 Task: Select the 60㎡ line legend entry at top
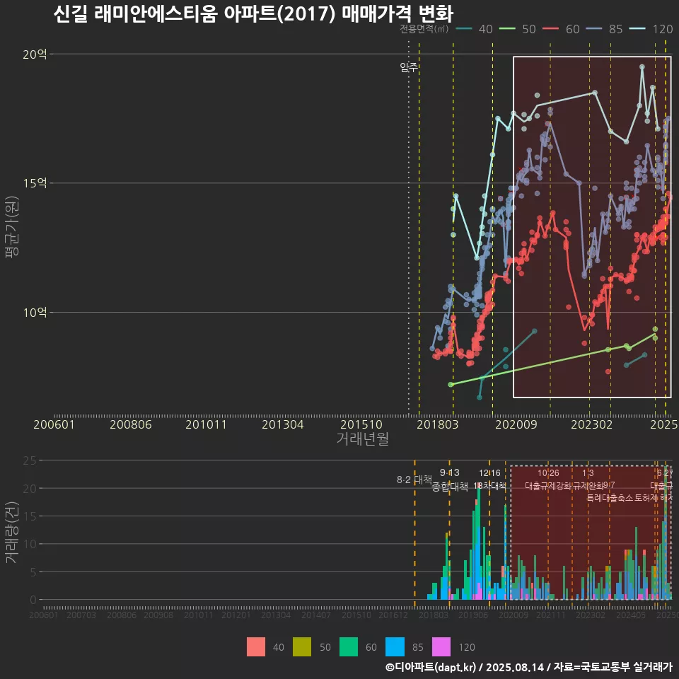pyautogui.click(x=561, y=29)
